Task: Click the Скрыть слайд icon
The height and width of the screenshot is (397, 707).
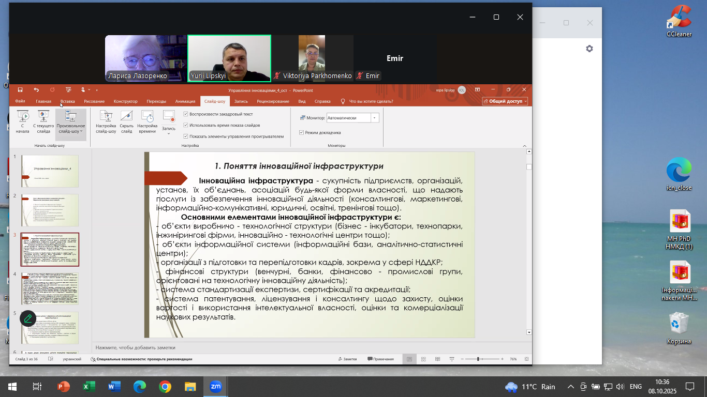Action: [126, 122]
